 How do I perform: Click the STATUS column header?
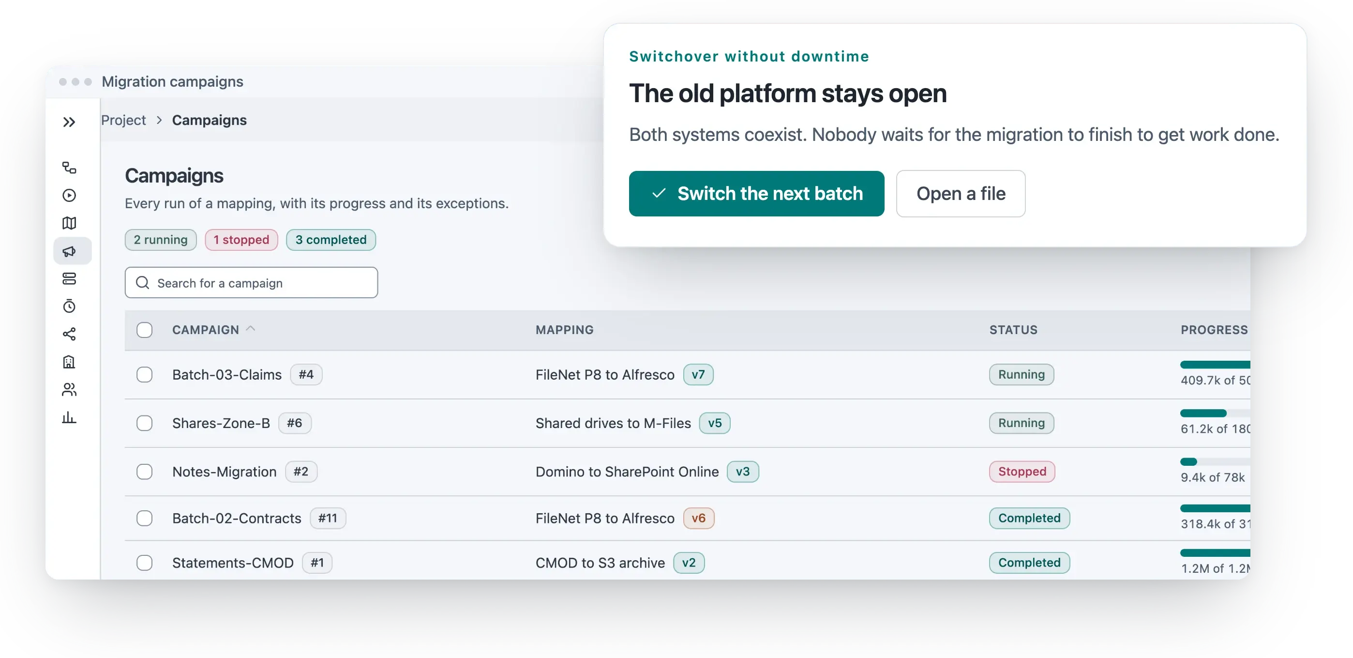pyautogui.click(x=1013, y=330)
